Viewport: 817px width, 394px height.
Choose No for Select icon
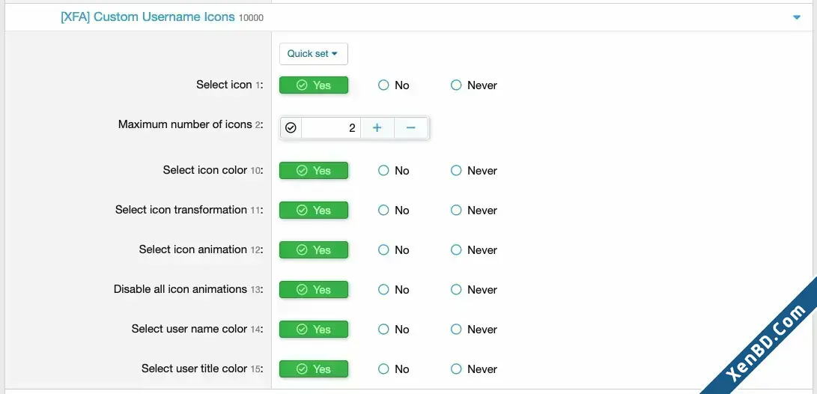[394, 85]
